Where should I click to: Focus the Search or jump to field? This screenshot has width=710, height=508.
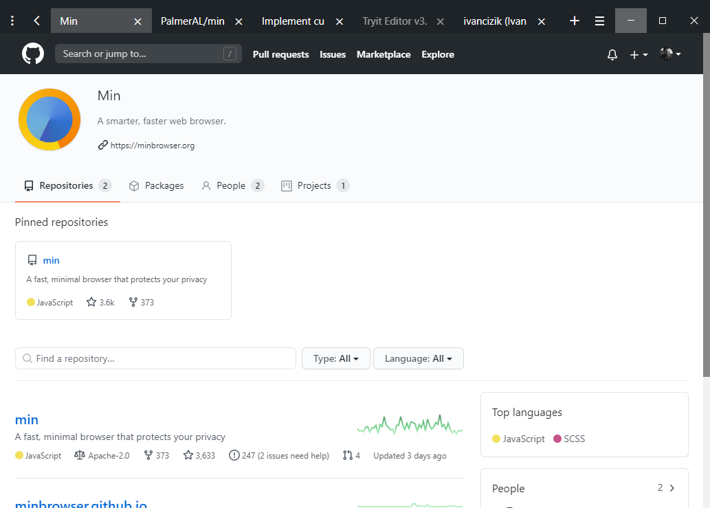(148, 54)
